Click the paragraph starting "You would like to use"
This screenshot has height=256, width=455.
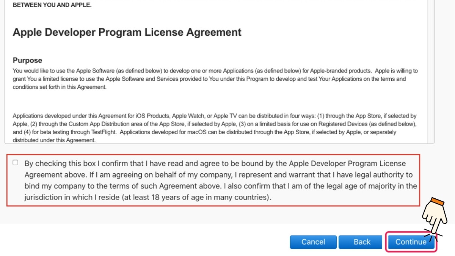tap(215, 79)
